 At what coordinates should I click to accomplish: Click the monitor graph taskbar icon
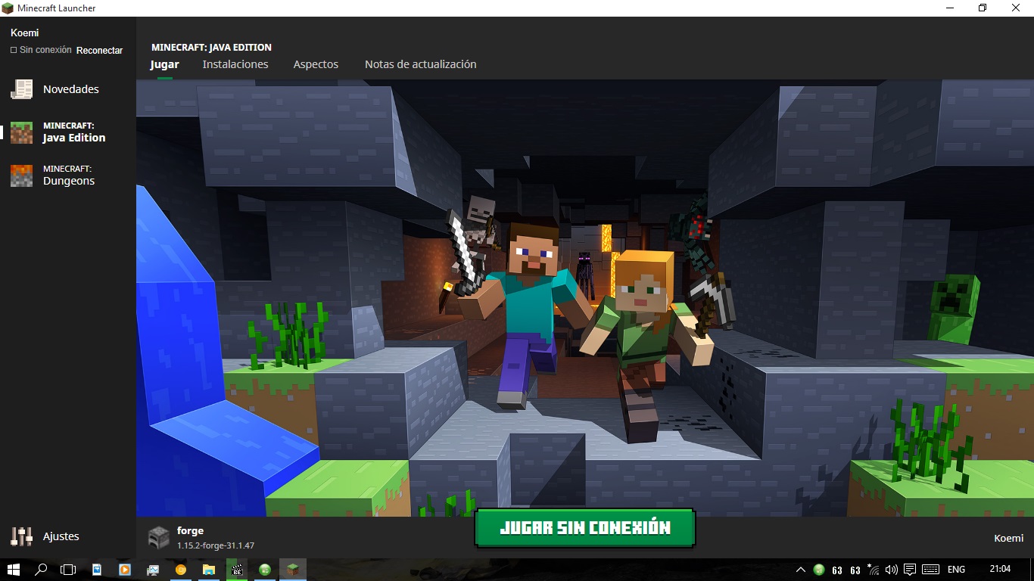pyautogui.click(x=153, y=570)
